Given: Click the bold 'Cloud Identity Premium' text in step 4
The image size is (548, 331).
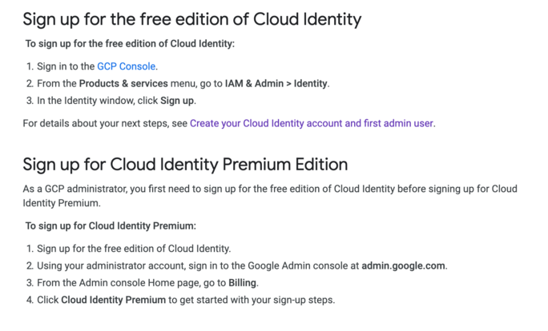Looking at the screenshot, I should click(x=113, y=300).
